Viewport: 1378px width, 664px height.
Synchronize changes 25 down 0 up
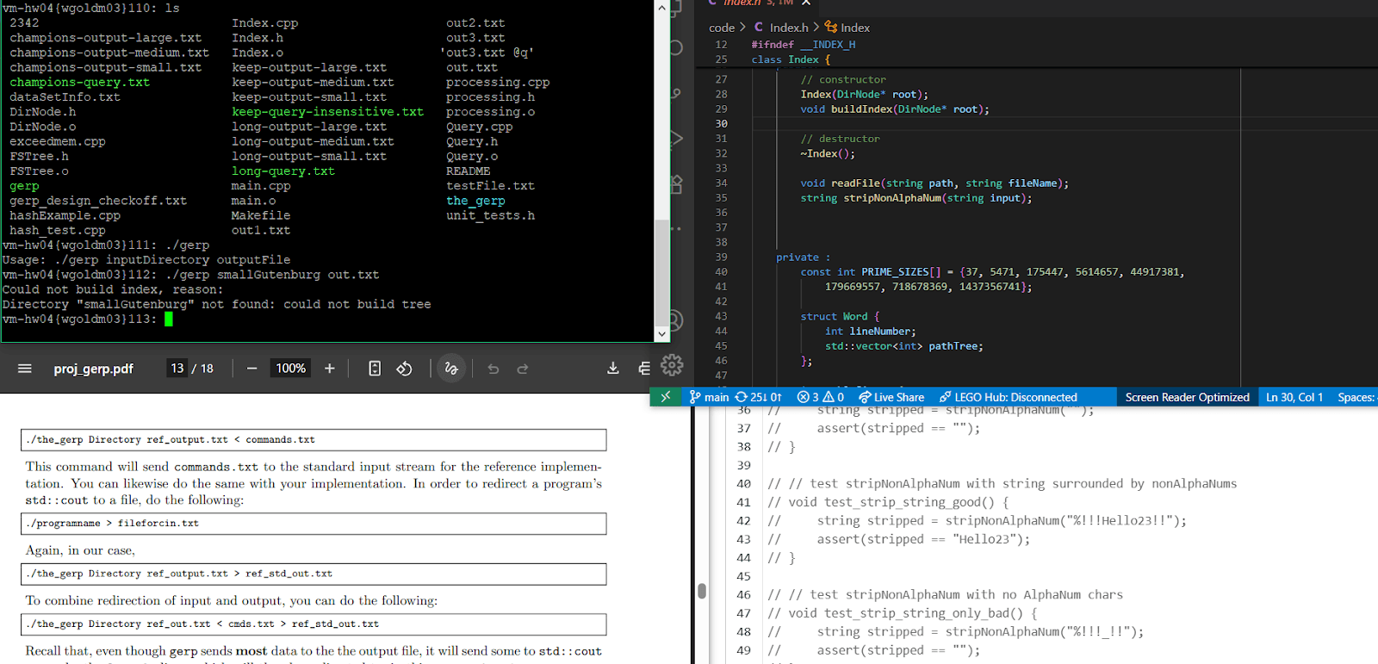pyautogui.click(x=758, y=397)
